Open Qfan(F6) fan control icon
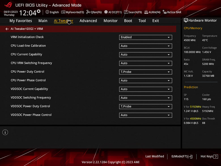221x166 pixels. point(88,12)
